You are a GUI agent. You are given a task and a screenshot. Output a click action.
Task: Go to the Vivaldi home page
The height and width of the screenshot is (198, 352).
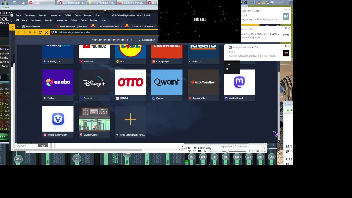pos(46,32)
